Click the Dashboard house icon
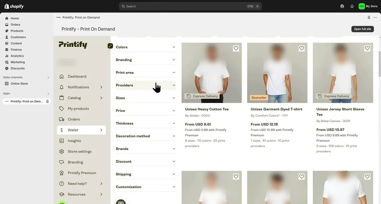Viewport: 381px width, 204px height. pos(62,77)
